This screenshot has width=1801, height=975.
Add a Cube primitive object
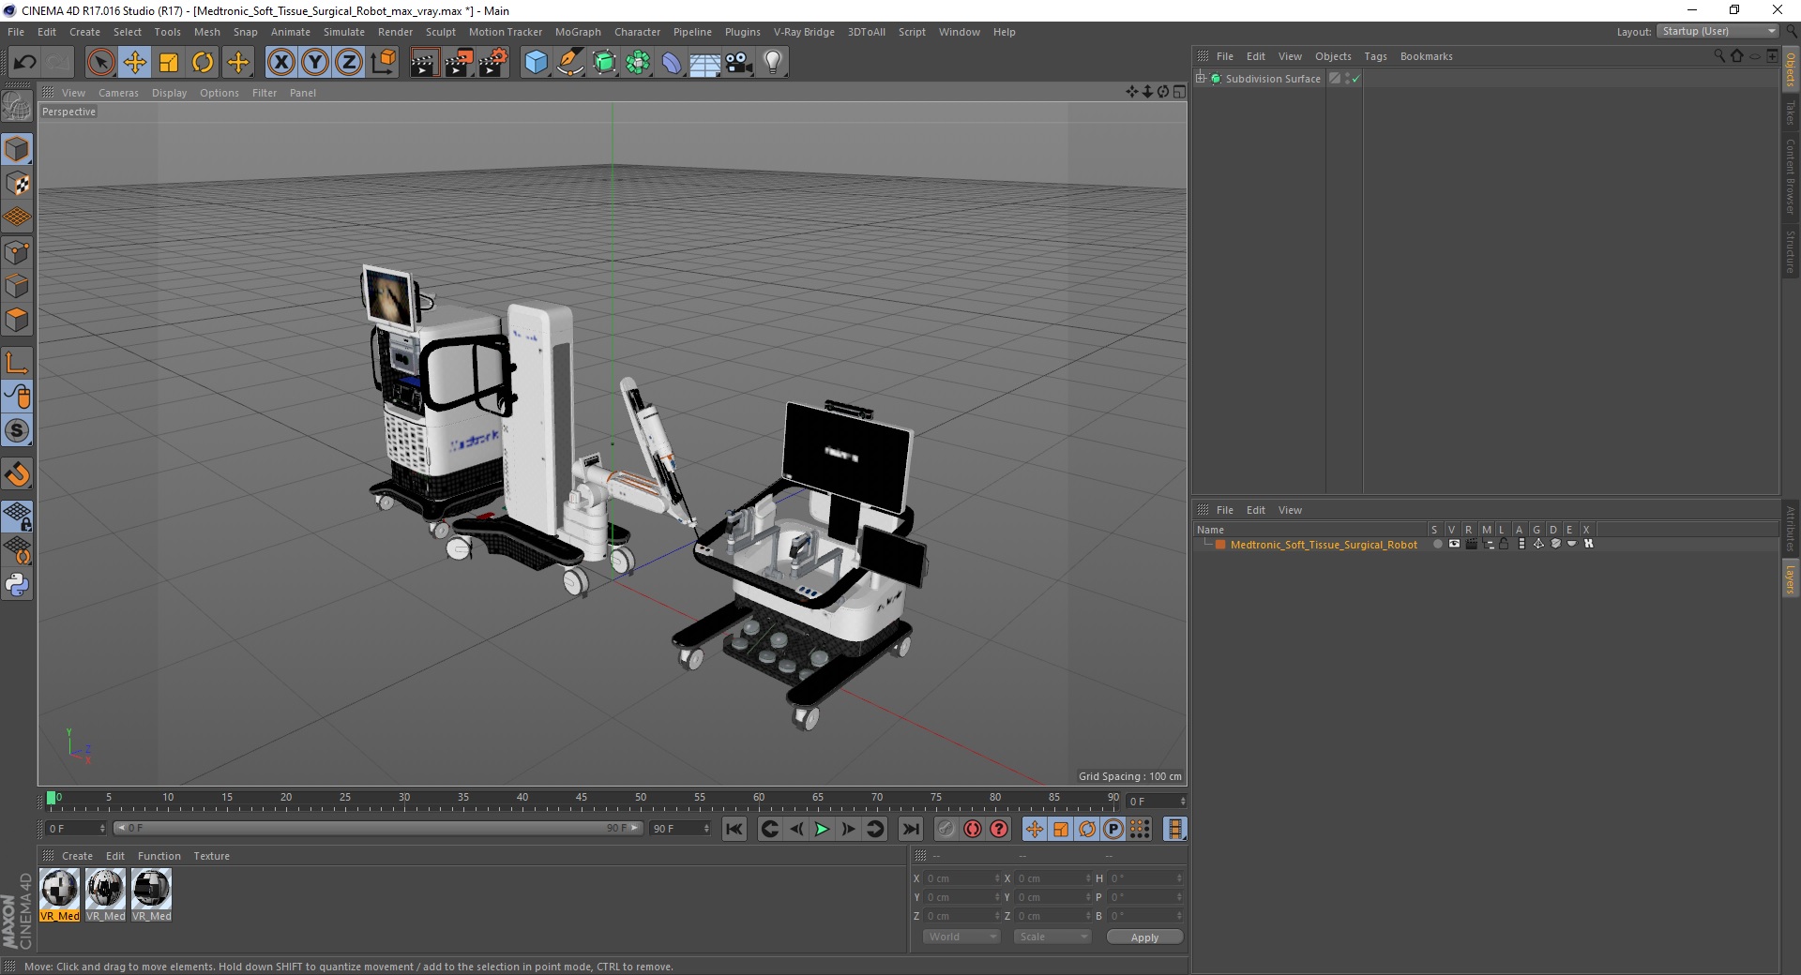click(536, 63)
